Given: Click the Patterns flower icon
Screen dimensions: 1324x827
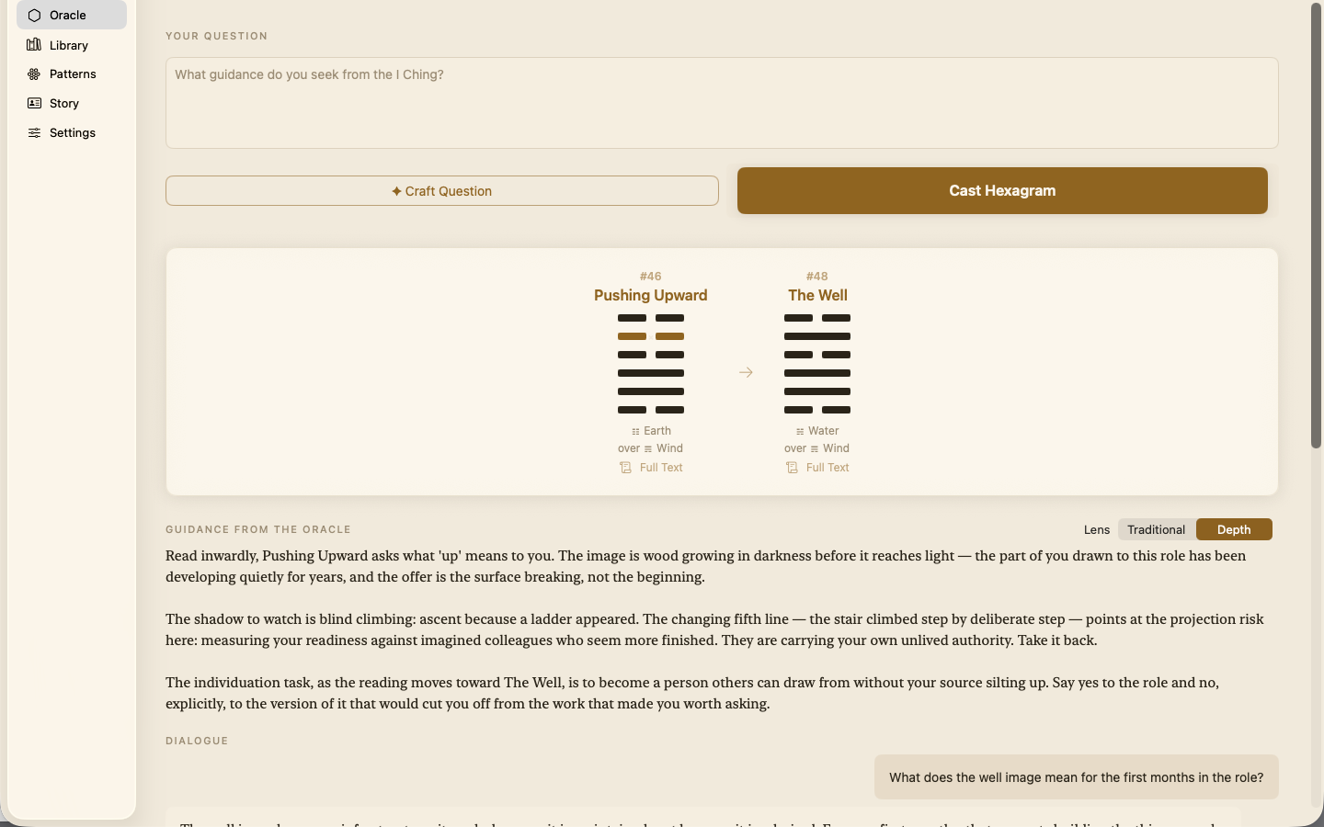Looking at the screenshot, I should (x=34, y=74).
